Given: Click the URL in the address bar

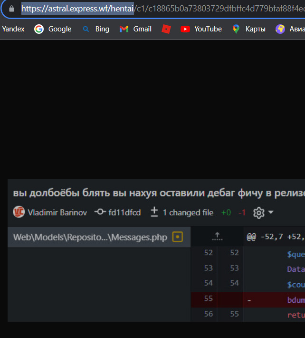Looking at the screenshot, I should 163,9.
